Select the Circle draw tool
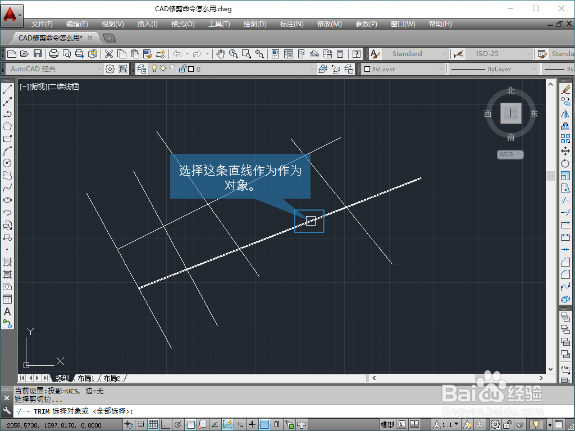This screenshot has width=575, height=431. [x=7, y=163]
